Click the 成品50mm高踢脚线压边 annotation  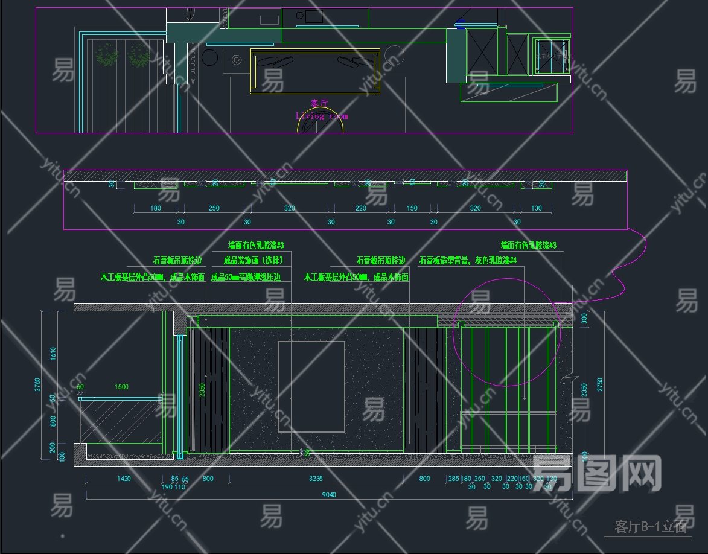coord(246,277)
